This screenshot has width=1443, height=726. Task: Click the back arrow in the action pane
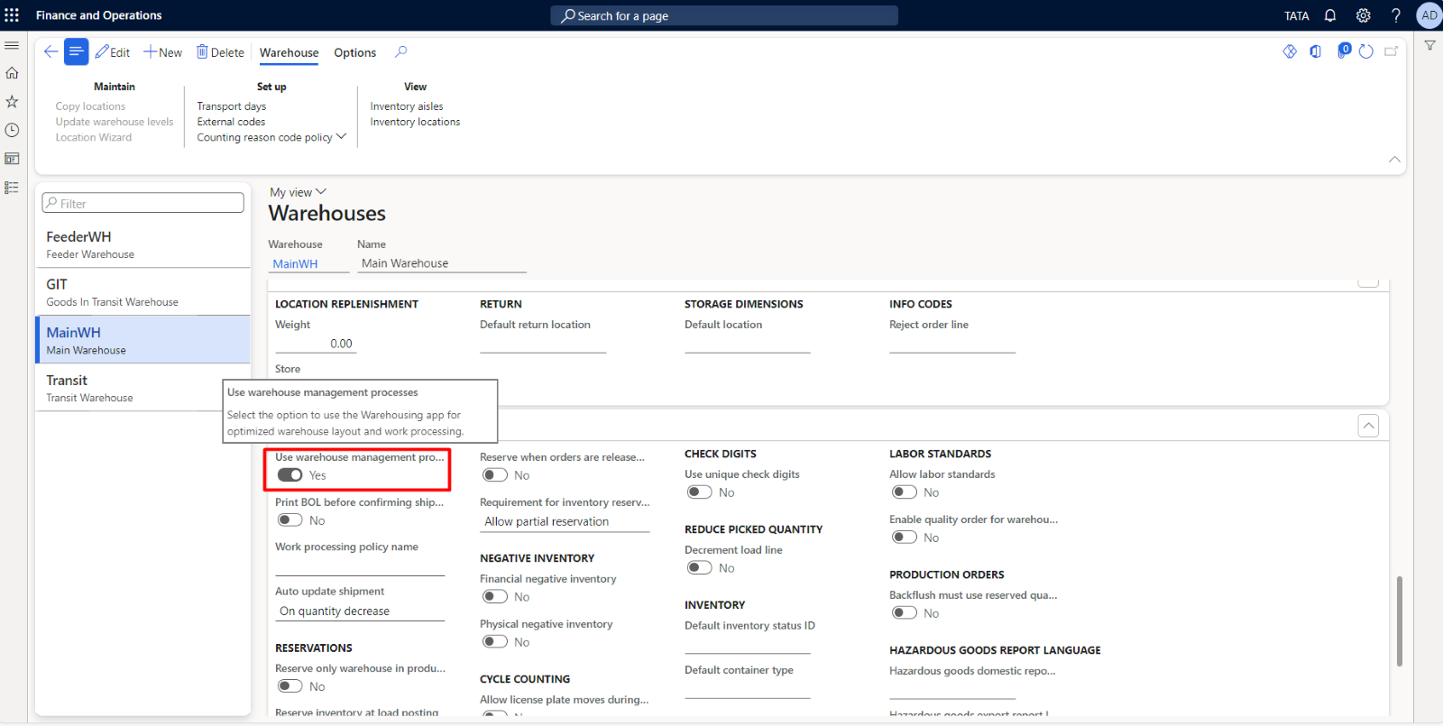click(51, 52)
